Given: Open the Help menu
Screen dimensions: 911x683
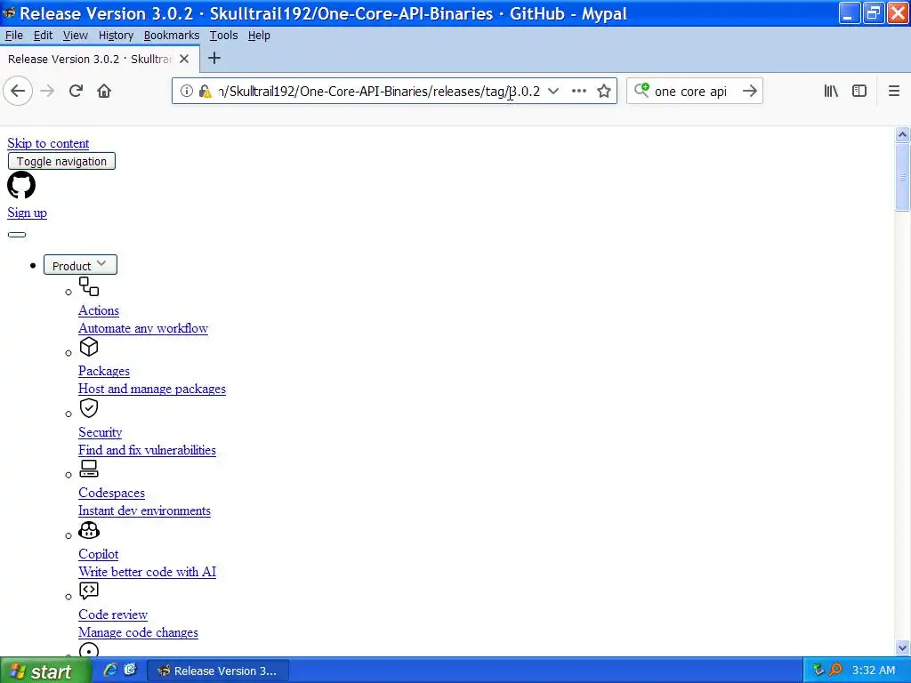Looking at the screenshot, I should (259, 36).
